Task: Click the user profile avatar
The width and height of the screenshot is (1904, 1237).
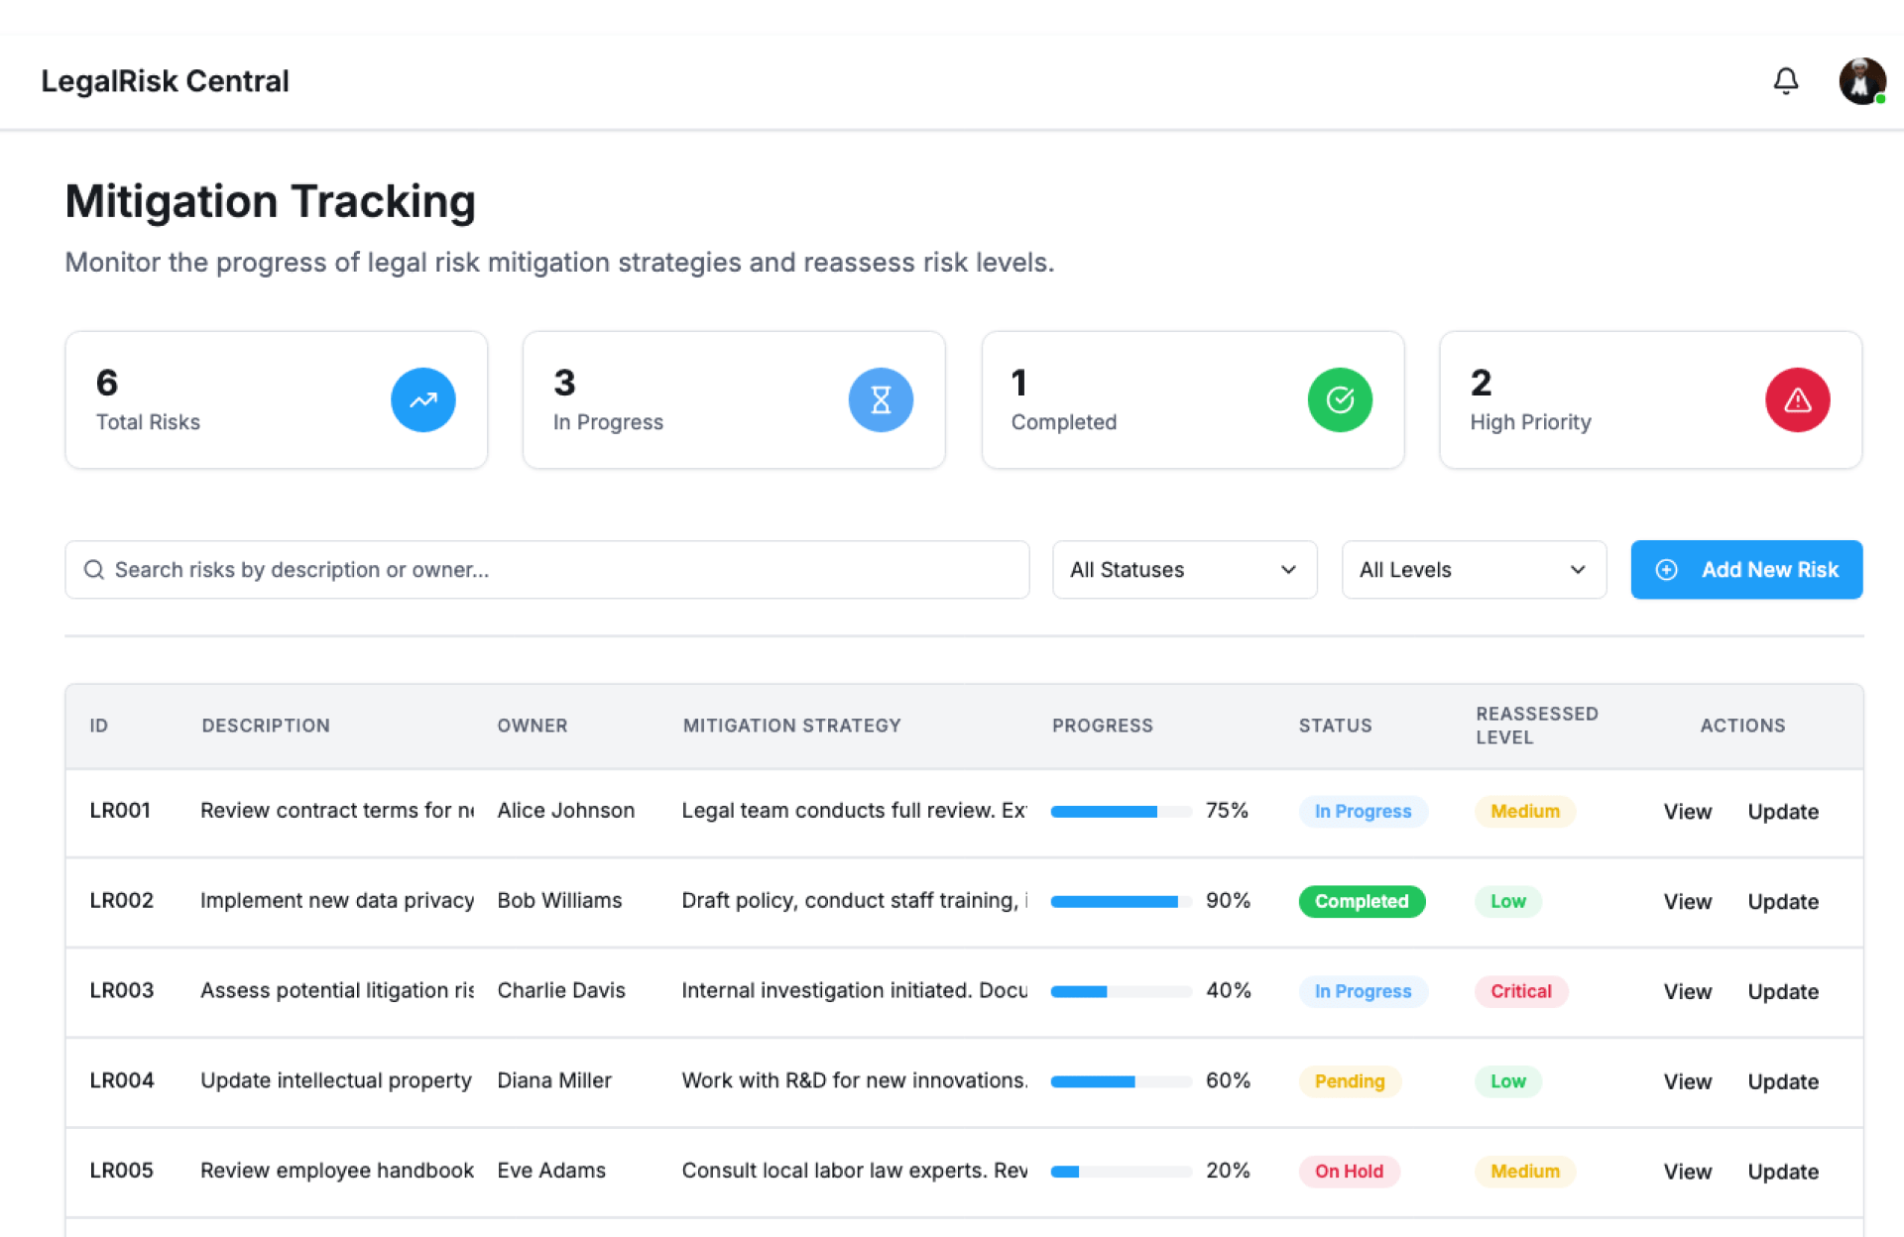Action: tap(1861, 81)
